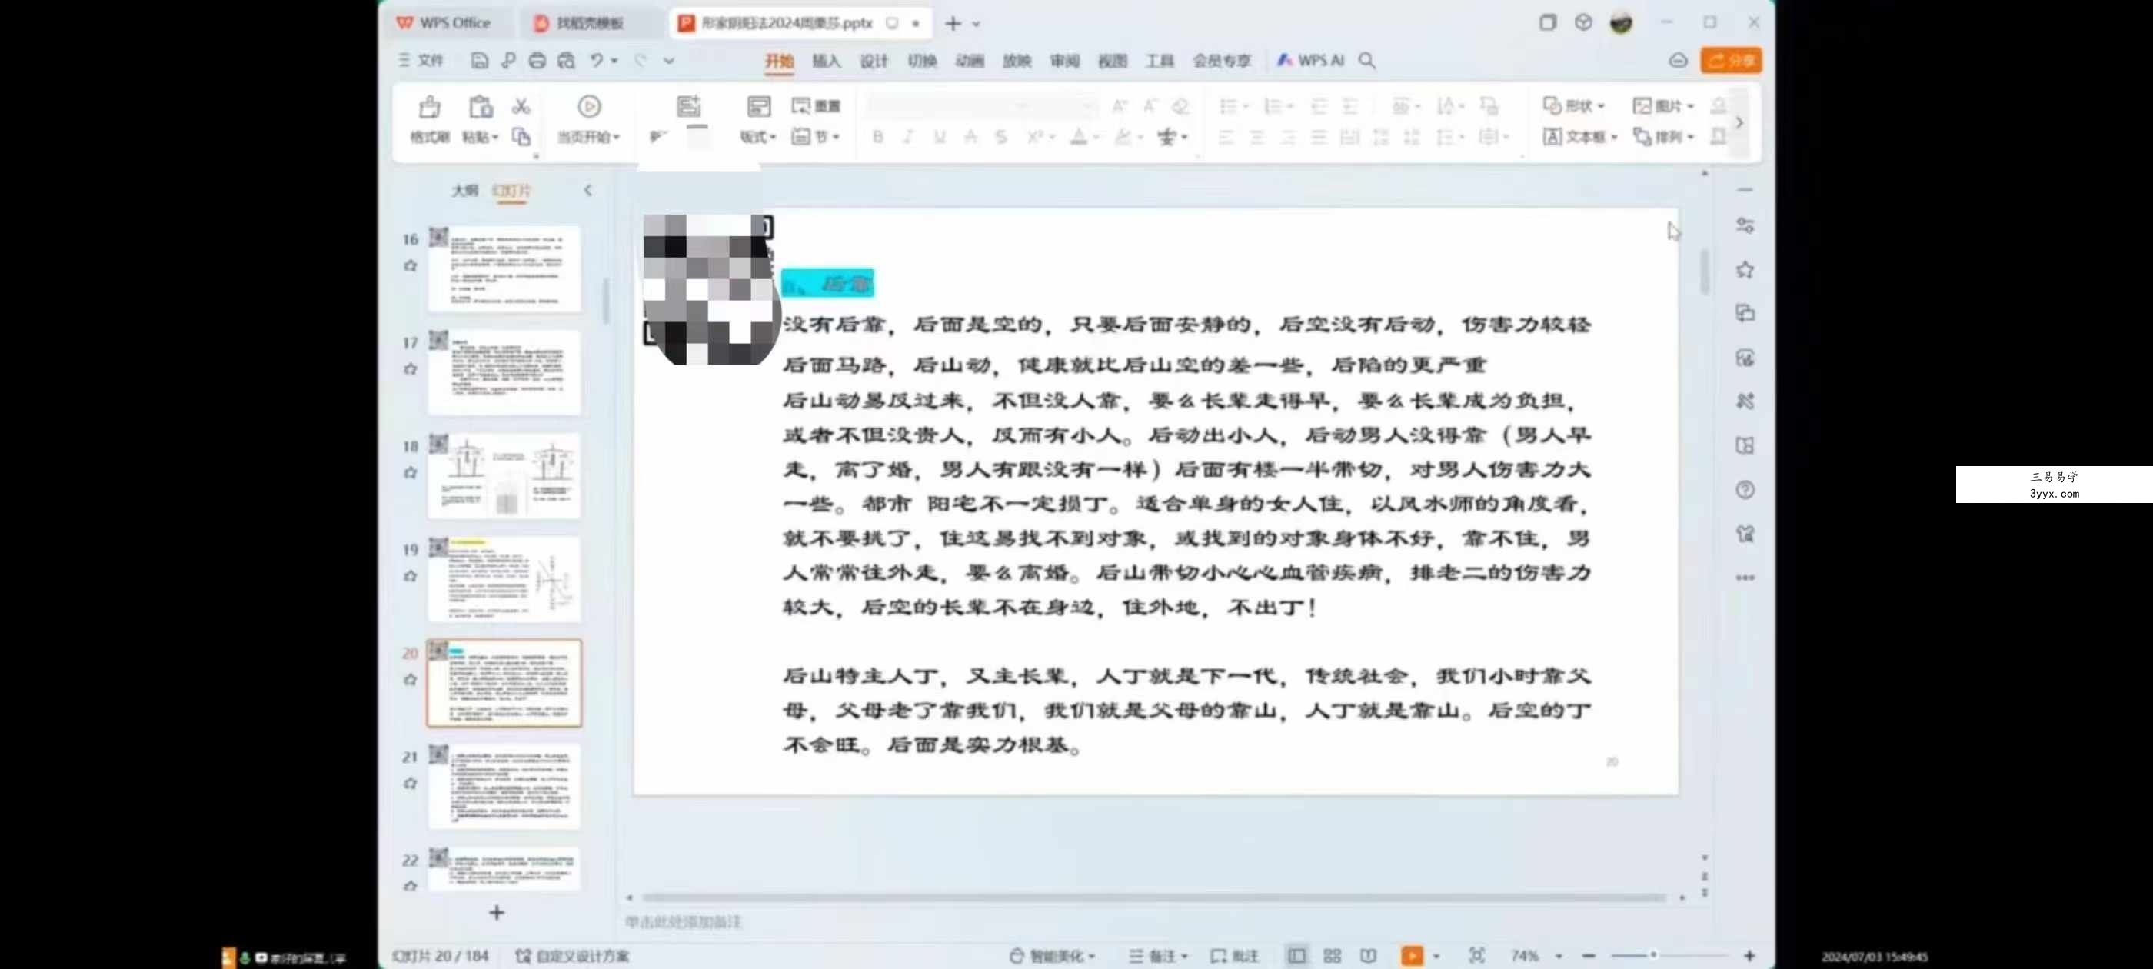
Task: Open the Picture (图片) dropdown
Action: (1663, 105)
